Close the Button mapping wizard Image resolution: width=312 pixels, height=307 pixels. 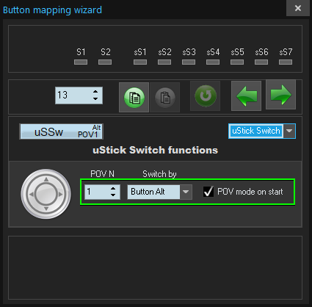298,8
